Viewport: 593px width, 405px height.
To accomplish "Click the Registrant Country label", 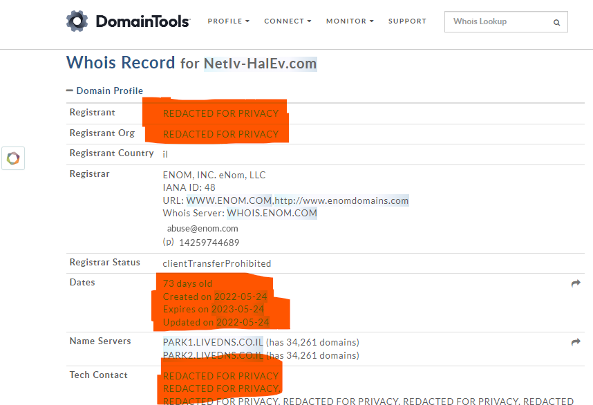I will (x=111, y=153).
